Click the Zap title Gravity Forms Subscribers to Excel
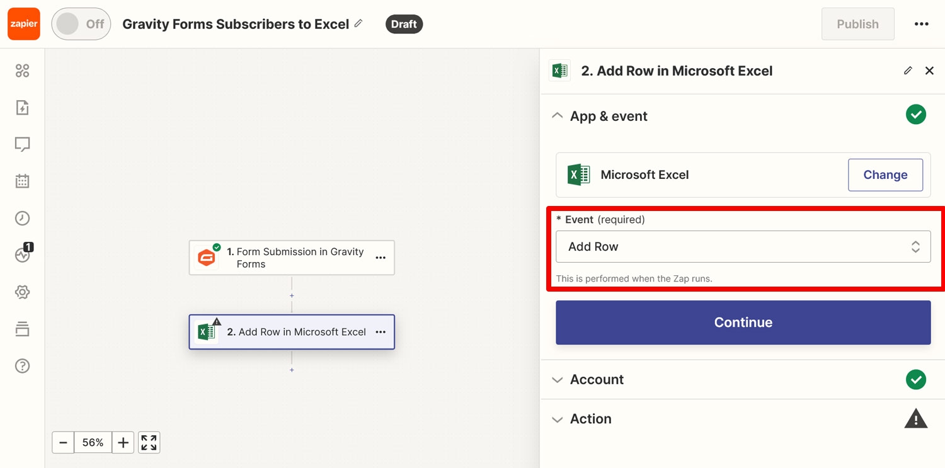Screen dimensions: 945x468 coord(236,24)
